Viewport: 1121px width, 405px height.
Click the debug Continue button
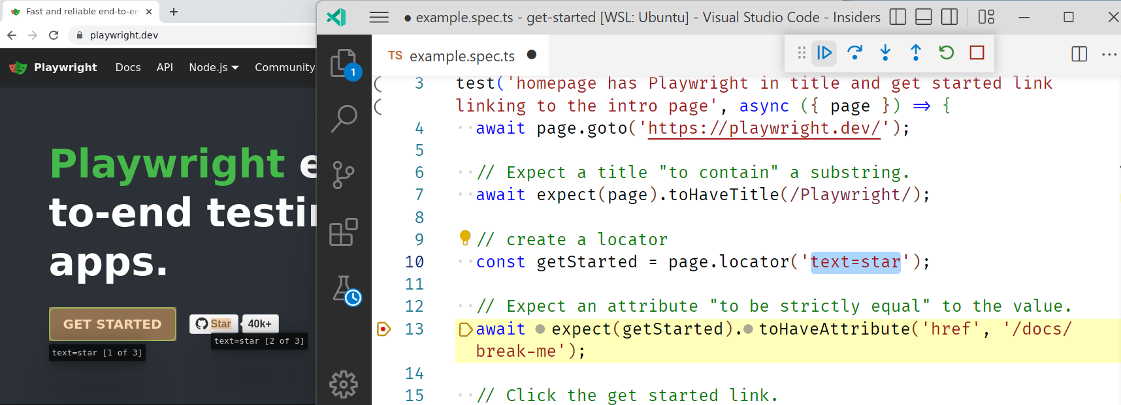(824, 53)
